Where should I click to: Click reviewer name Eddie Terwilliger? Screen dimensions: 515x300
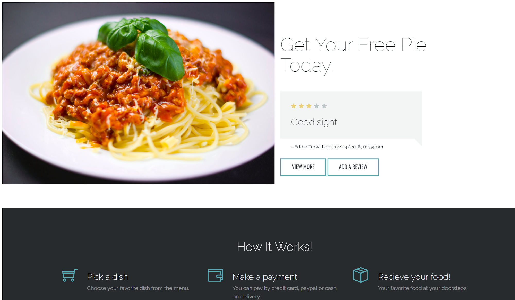313,147
